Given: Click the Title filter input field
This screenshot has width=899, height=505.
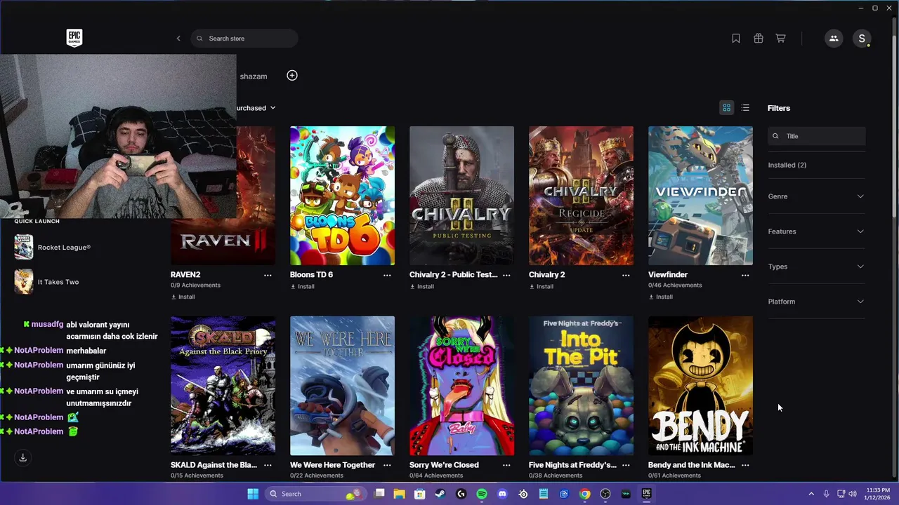Looking at the screenshot, I should (816, 136).
